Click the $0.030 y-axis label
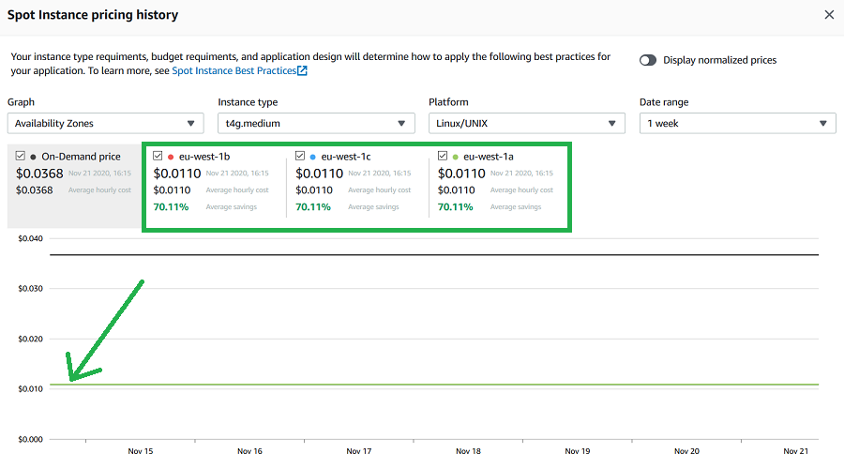 pos(31,289)
